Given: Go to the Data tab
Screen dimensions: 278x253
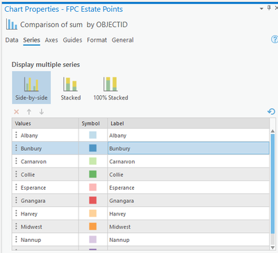Looking at the screenshot, I should [x=12, y=40].
